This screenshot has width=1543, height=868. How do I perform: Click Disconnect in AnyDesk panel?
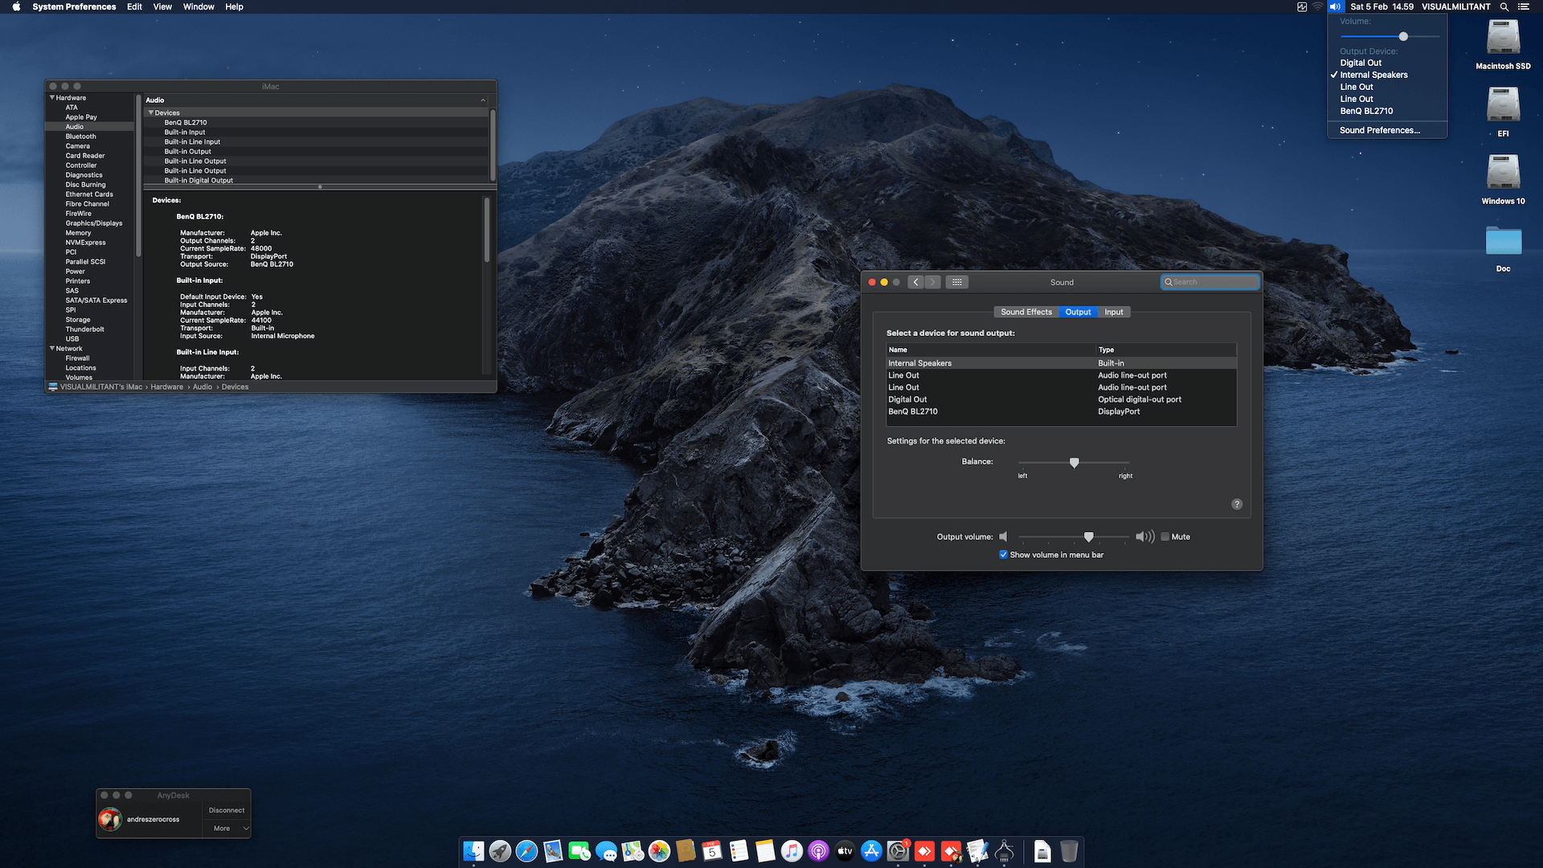coord(226,810)
